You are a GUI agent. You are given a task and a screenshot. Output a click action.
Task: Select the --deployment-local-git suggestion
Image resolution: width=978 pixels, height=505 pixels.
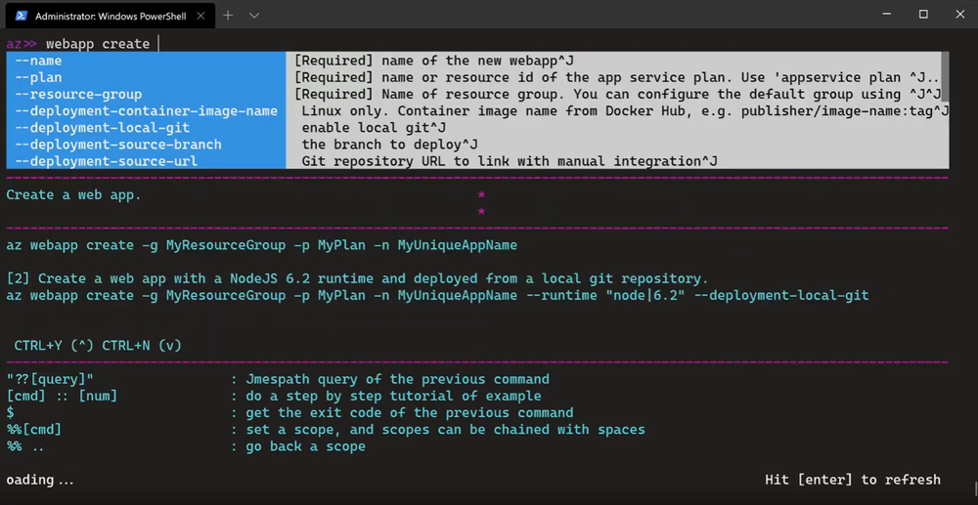point(103,127)
